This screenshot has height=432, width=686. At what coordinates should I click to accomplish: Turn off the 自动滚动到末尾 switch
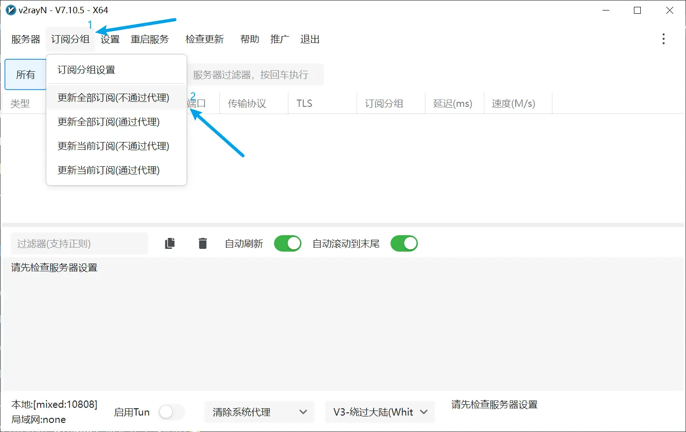click(404, 243)
